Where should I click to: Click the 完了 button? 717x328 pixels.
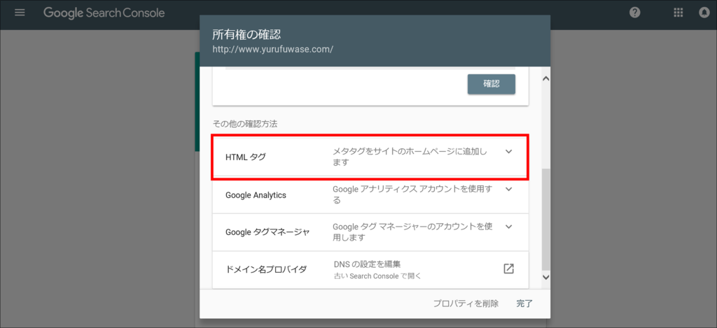point(524,304)
